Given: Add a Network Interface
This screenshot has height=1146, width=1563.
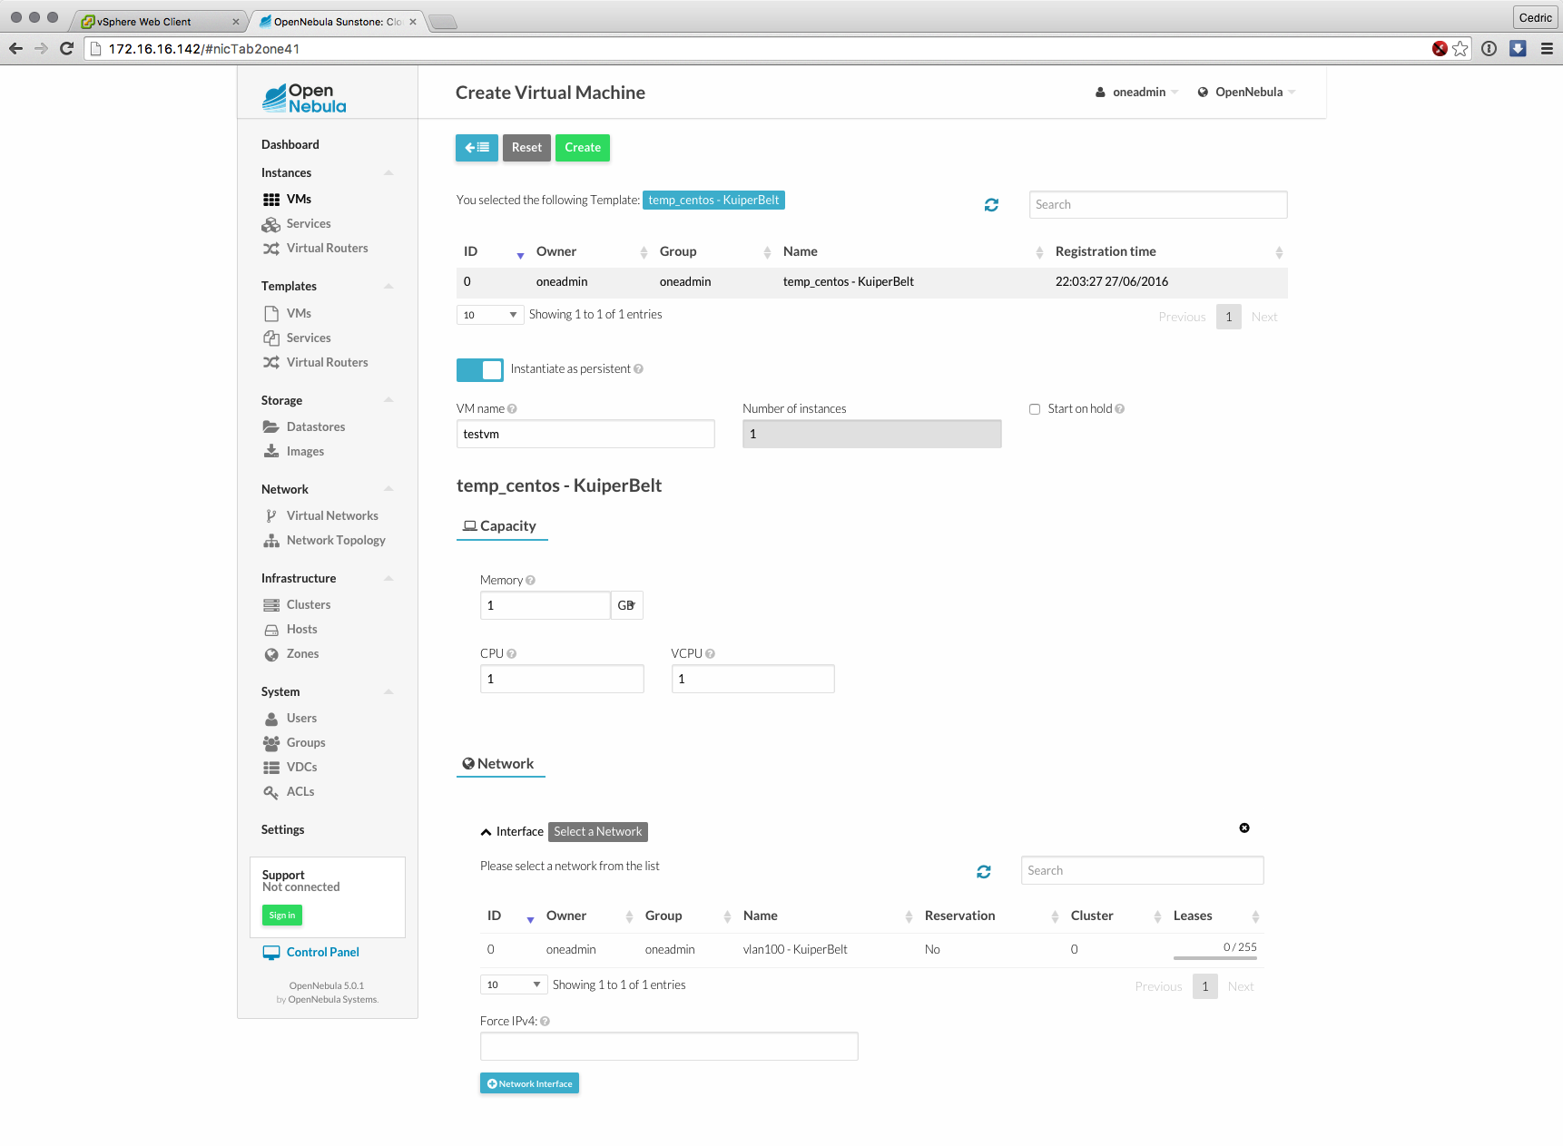Looking at the screenshot, I should 529,1083.
